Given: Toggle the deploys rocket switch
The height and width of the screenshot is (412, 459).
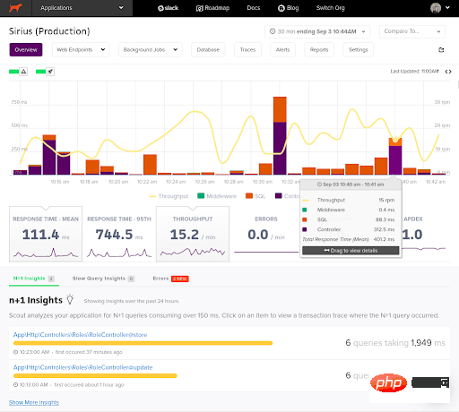Looking at the screenshot, I should coord(45,72).
